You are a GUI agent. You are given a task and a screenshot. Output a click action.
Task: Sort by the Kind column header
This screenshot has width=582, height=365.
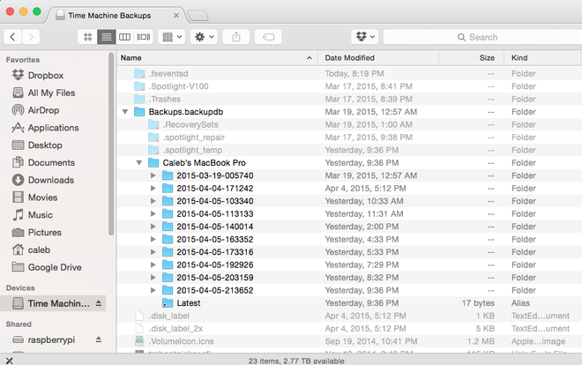(542, 58)
